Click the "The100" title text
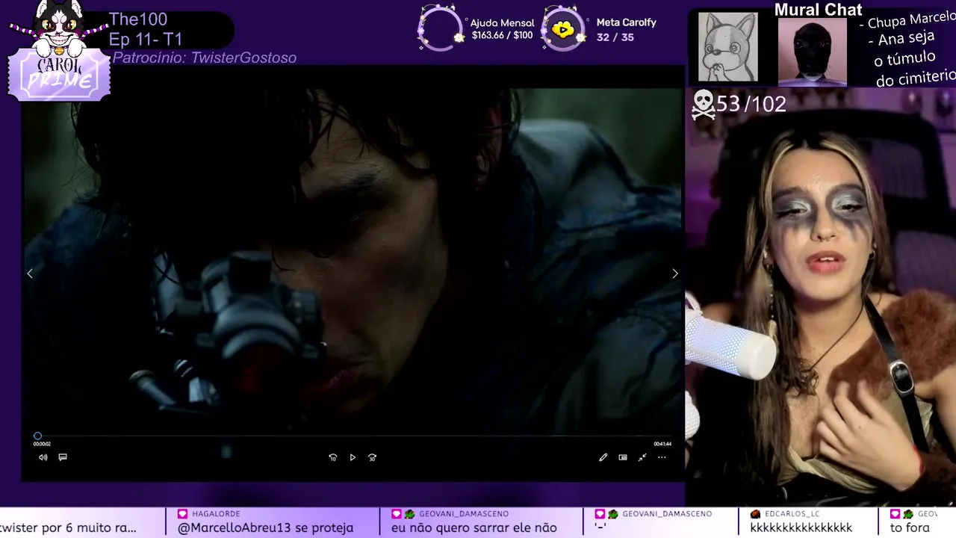The image size is (956, 538). (138, 19)
